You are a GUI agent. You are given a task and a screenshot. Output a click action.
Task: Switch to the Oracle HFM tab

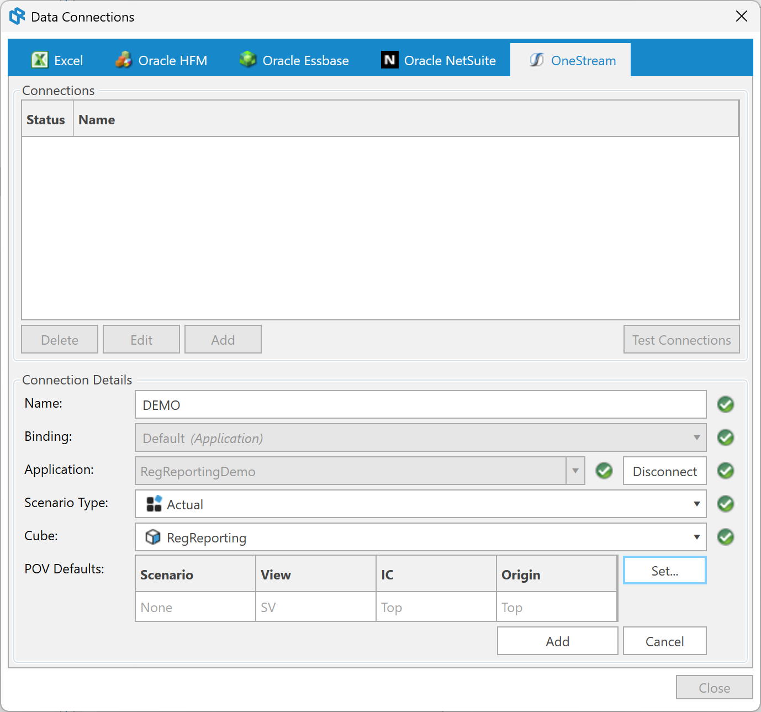pos(161,60)
